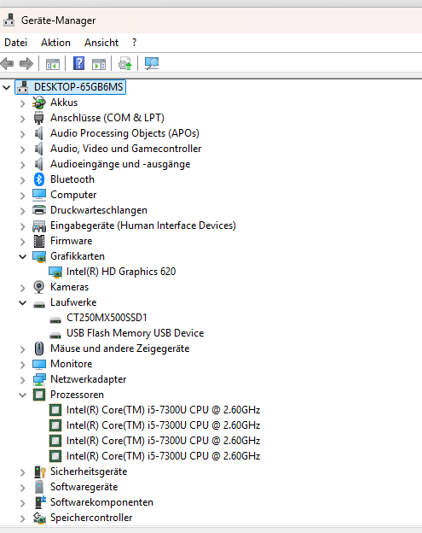Expand the Softwaregeräte category

point(22,488)
